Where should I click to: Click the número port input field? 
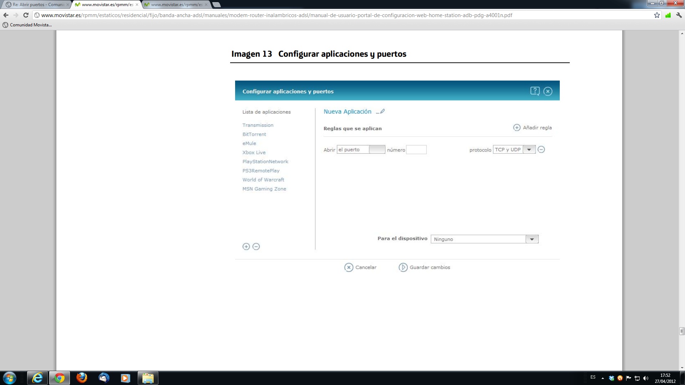pyautogui.click(x=416, y=150)
